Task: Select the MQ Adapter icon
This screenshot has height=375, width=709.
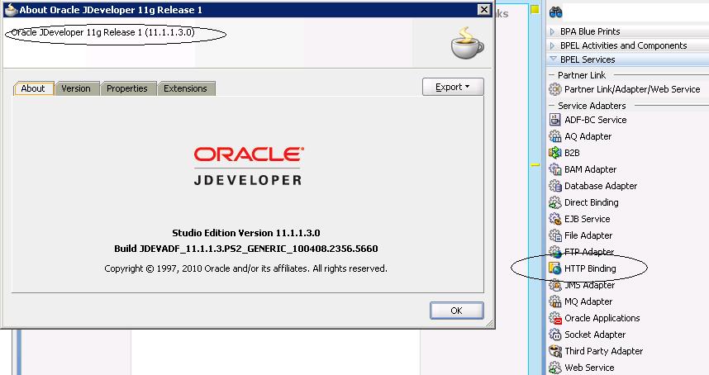Action: click(x=554, y=301)
